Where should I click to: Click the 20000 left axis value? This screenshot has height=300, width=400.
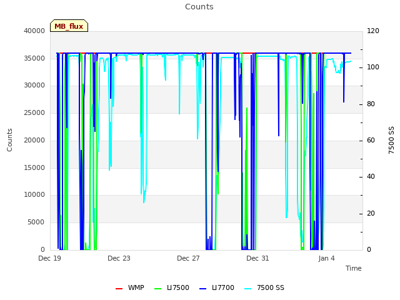[x=34, y=140]
